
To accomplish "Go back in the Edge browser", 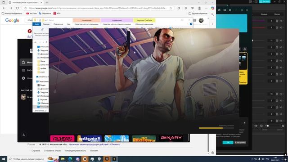I will point(4,8).
